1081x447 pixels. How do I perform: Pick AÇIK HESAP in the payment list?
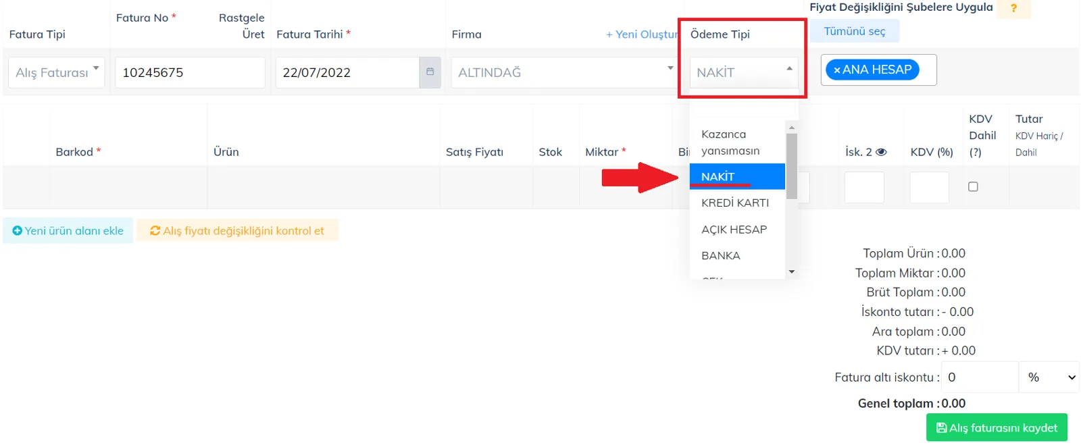[x=737, y=230]
